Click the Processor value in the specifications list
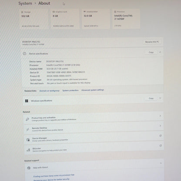 63,65
